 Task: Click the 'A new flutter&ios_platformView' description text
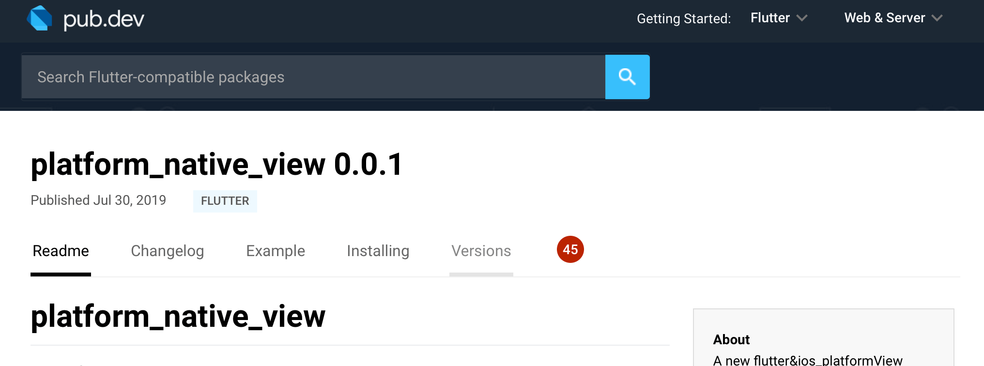point(808,360)
